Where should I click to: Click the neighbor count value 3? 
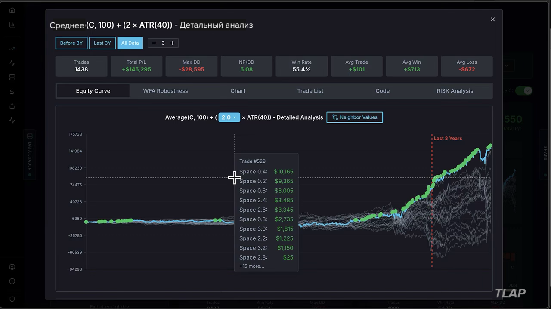163,43
